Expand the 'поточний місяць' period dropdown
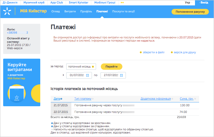Viewport: 214px width, 137px height. (93, 67)
